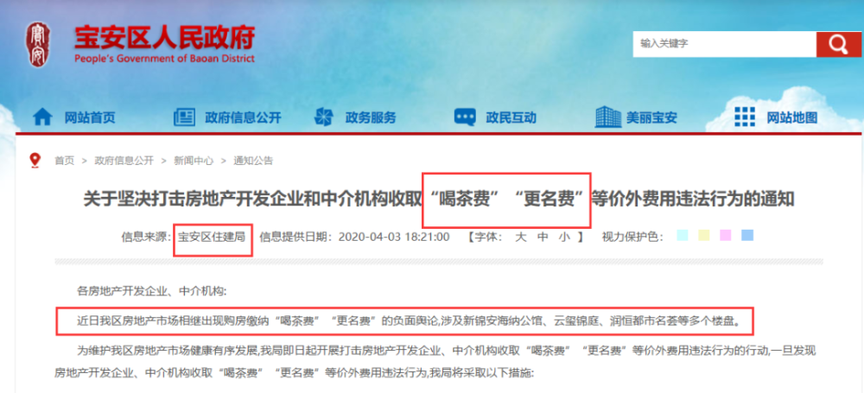Click the date 2020-04-03 18:21:00

[394, 237]
